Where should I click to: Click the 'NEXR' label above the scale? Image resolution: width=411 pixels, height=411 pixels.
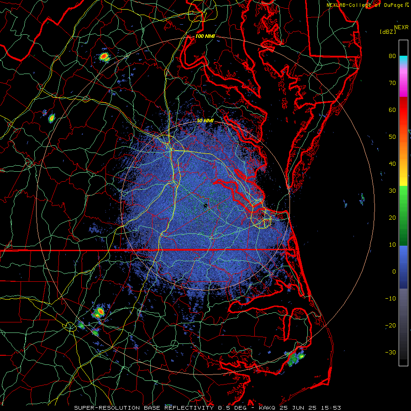pyautogui.click(x=401, y=27)
